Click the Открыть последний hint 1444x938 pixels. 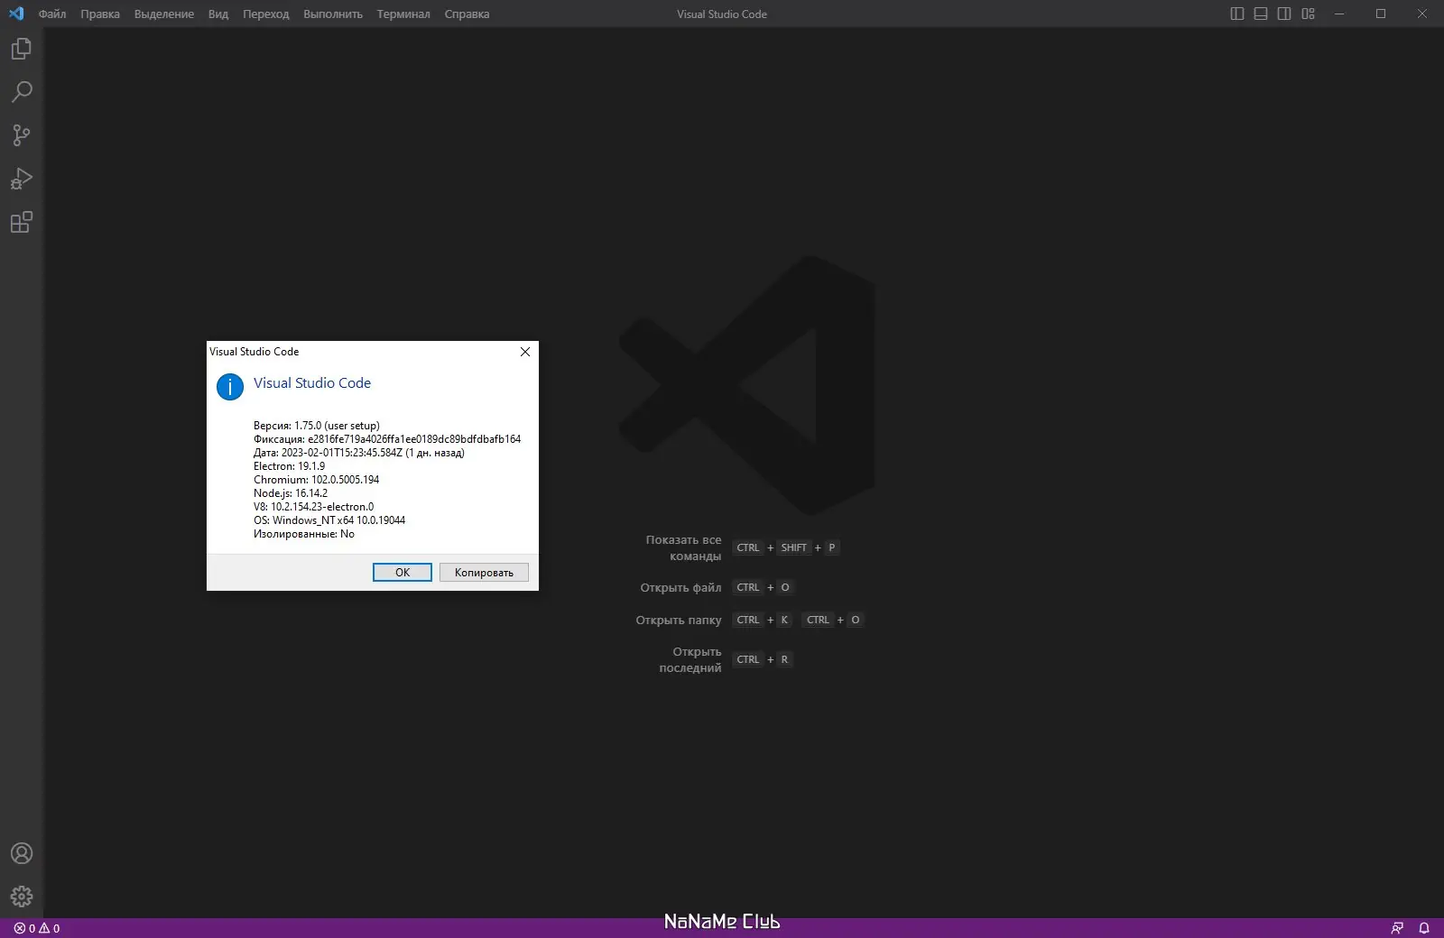point(690,659)
